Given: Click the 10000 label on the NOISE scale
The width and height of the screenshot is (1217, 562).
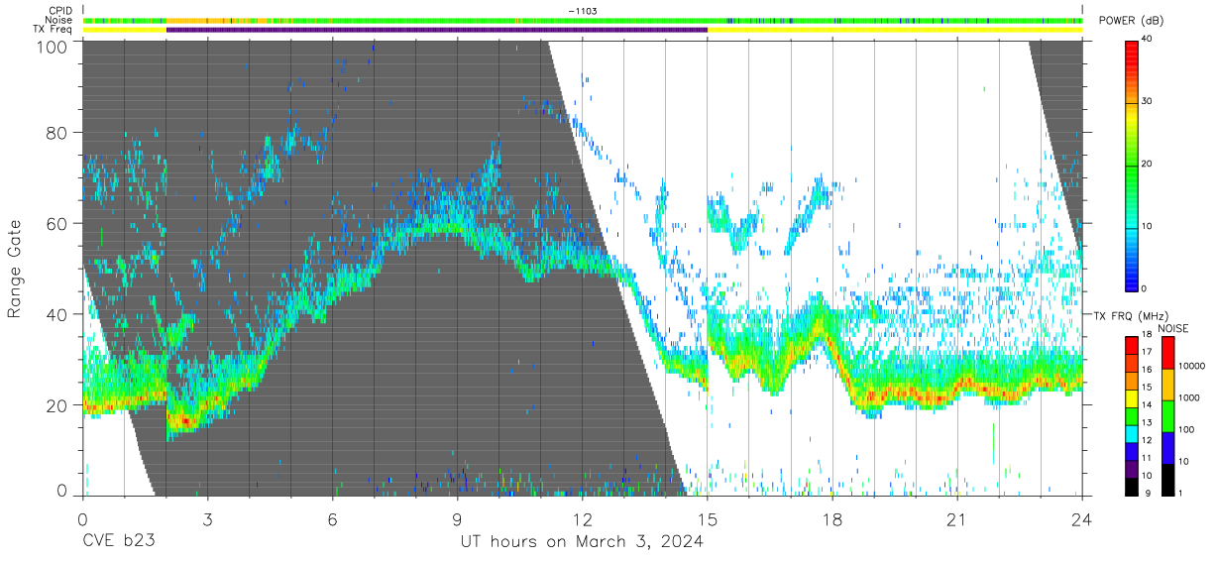Looking at the screenshot, I should tap(1191, 367).
